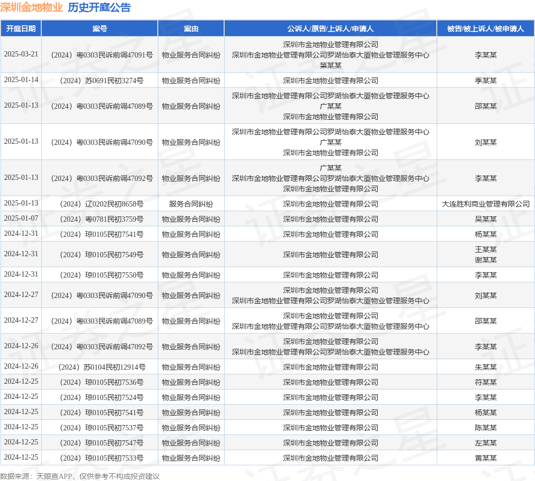Click defendant 大连胜利商业管理有限公司
Screen dimensions: 535x481
(x=485, y=204)
